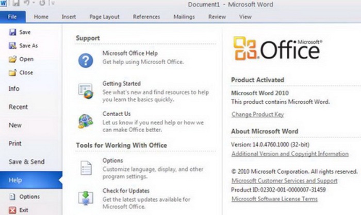Select the Mailings ribbon tab
Viewport: 361px width, 215px height.
(184, 17)
